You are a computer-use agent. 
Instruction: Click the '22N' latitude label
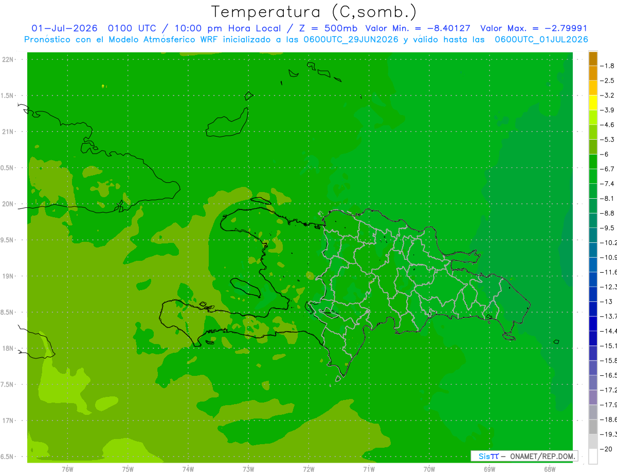coord(9,60)
